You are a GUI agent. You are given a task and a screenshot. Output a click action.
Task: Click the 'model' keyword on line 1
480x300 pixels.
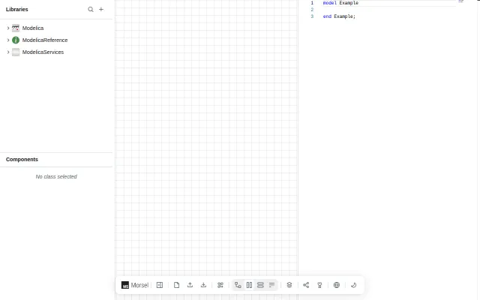(330, 3)
